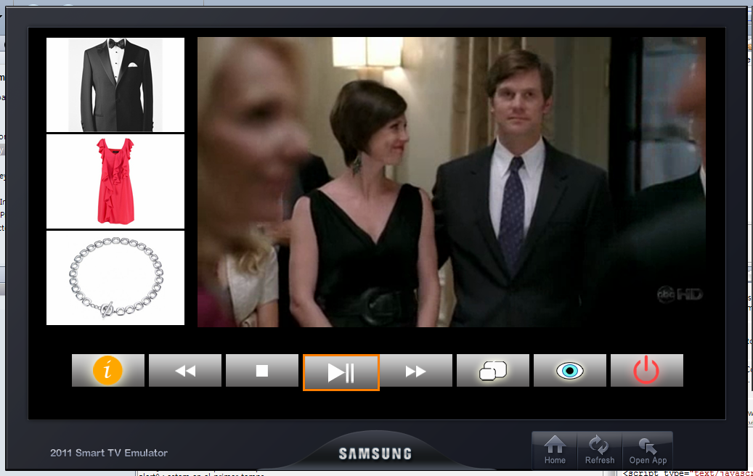Rewind the video playback
This screenshot has width=753, height=476.
pos(185,371)
